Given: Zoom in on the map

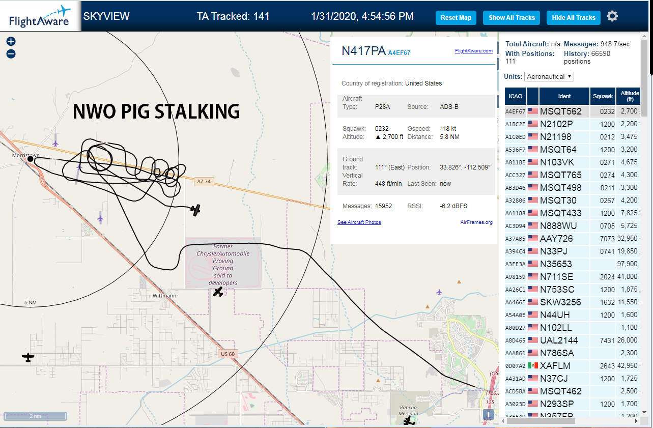Looking at the screenshot, I should 11,41.
